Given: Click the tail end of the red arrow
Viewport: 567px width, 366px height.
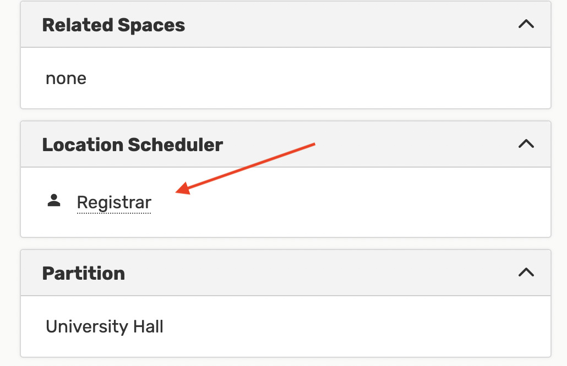Looking at the screenshot, I should 313,144.
